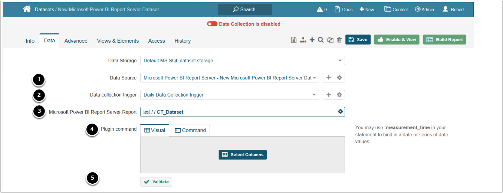This screenshot has height=193, width=503.
Task: Add a new Data Source with plus
Action: click(x=328, y=78)
